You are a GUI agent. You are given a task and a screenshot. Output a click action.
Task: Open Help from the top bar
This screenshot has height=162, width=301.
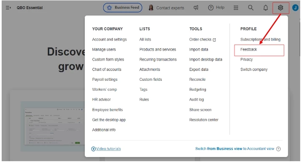[x=216, y=7]
